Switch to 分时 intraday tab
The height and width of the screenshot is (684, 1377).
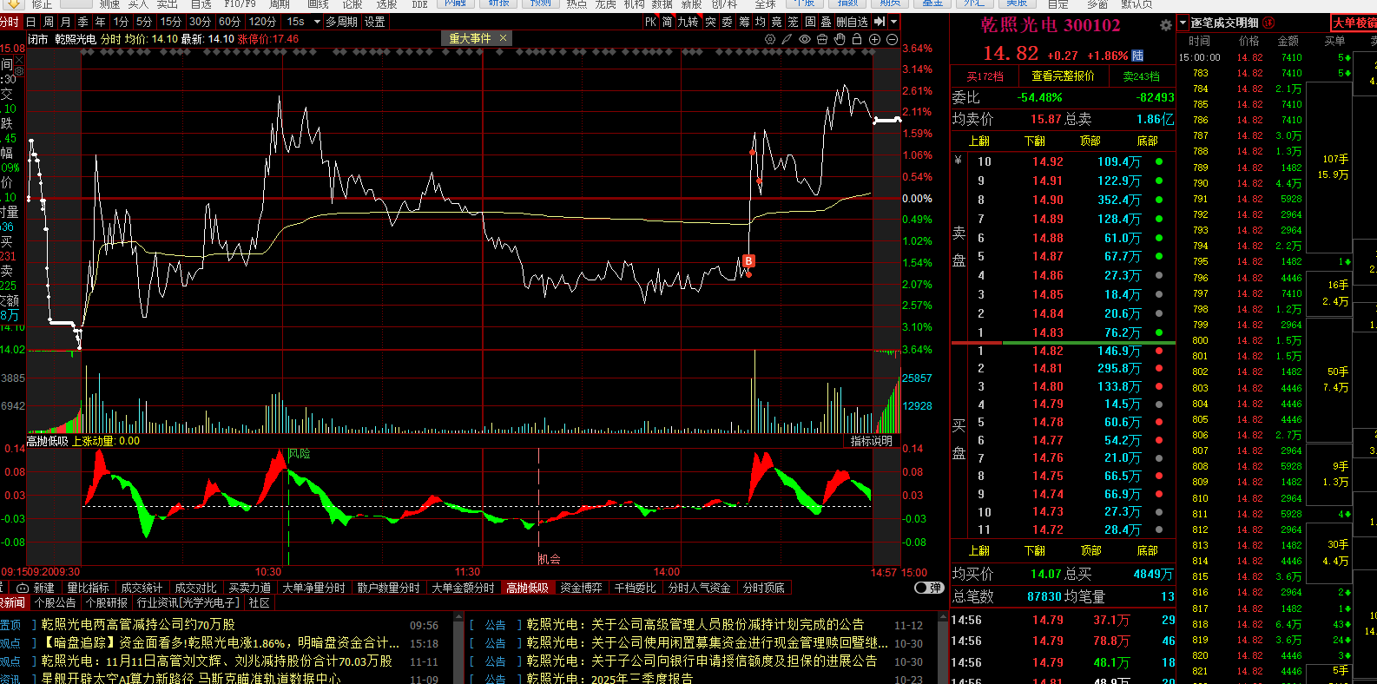(x=10, y=22)
